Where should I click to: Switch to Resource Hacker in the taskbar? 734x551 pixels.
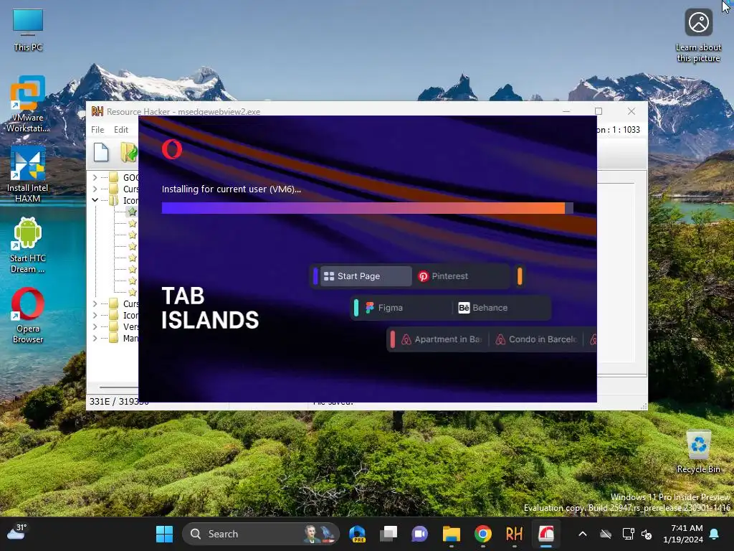[x=514, y=534]
